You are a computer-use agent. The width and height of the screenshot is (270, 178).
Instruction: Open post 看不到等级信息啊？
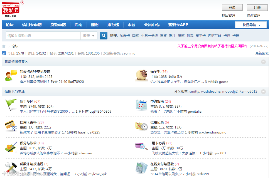coord(35,82)
